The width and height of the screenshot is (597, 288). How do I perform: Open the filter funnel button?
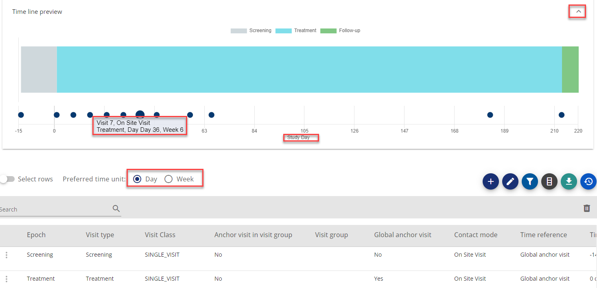(530, 181)
